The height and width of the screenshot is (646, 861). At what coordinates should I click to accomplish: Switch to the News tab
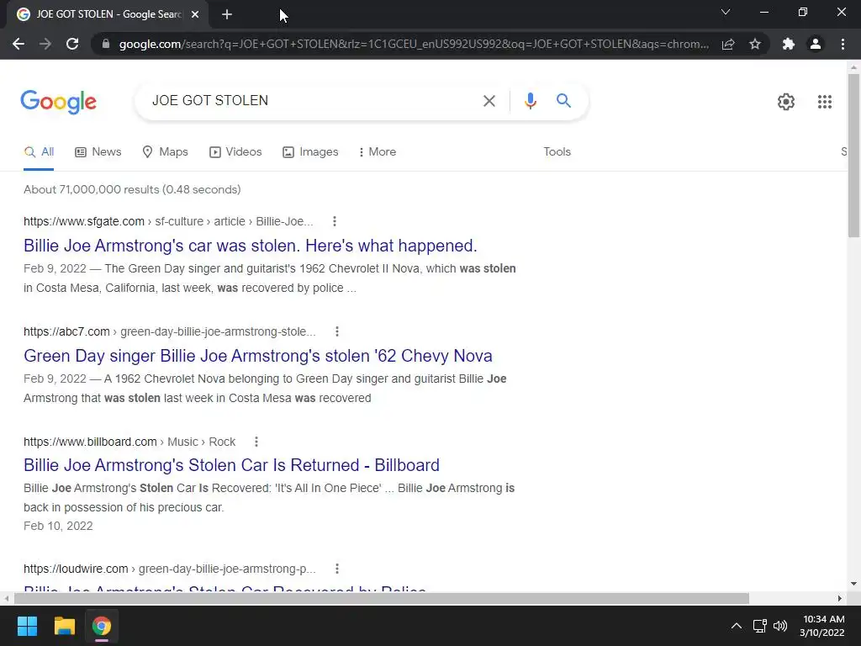pos(98,152)
